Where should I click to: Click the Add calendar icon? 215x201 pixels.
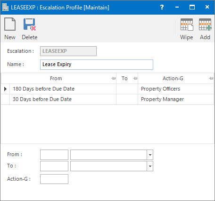(x=205, y=25)
